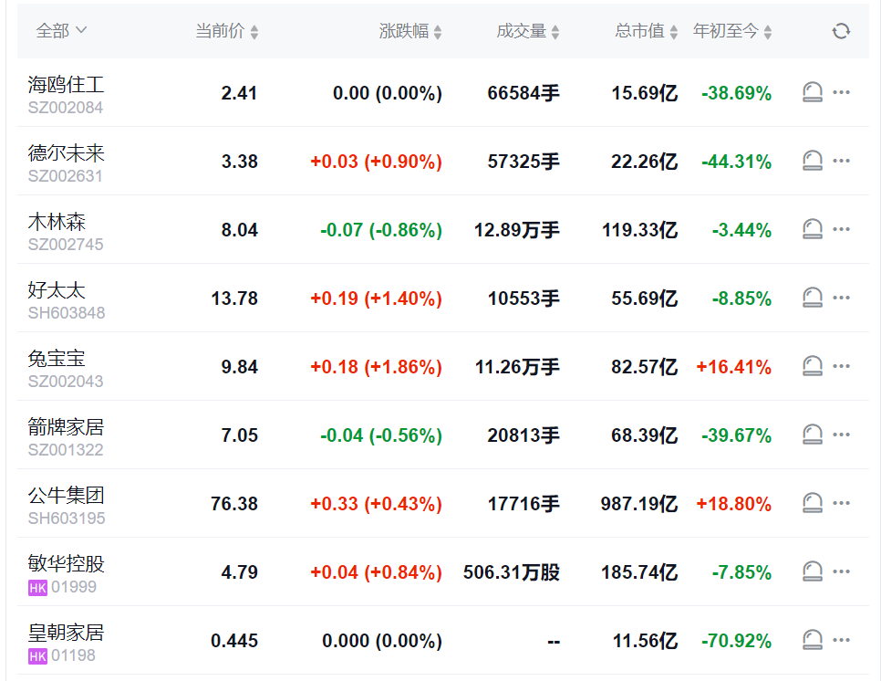Open the 兔宝宝 stock page

click(x=57, y=358)
